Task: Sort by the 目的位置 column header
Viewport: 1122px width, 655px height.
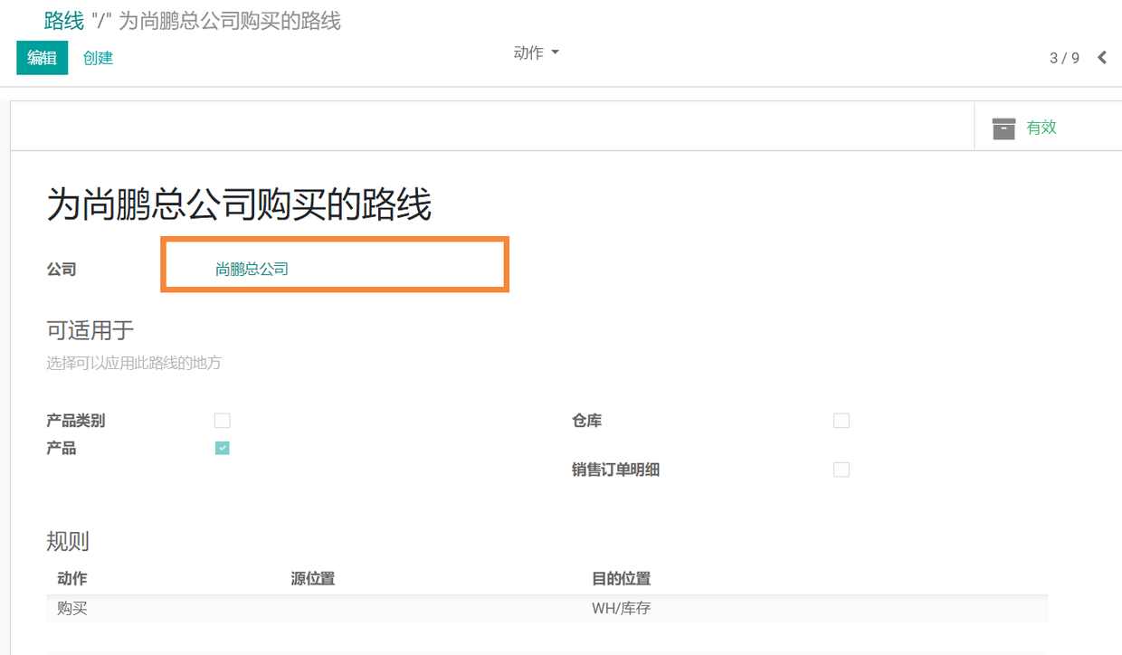Action: (621, 579)
